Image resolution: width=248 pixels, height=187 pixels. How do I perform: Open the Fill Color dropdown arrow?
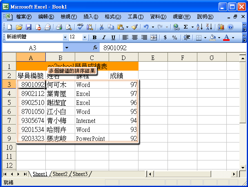tap(219, 38)
